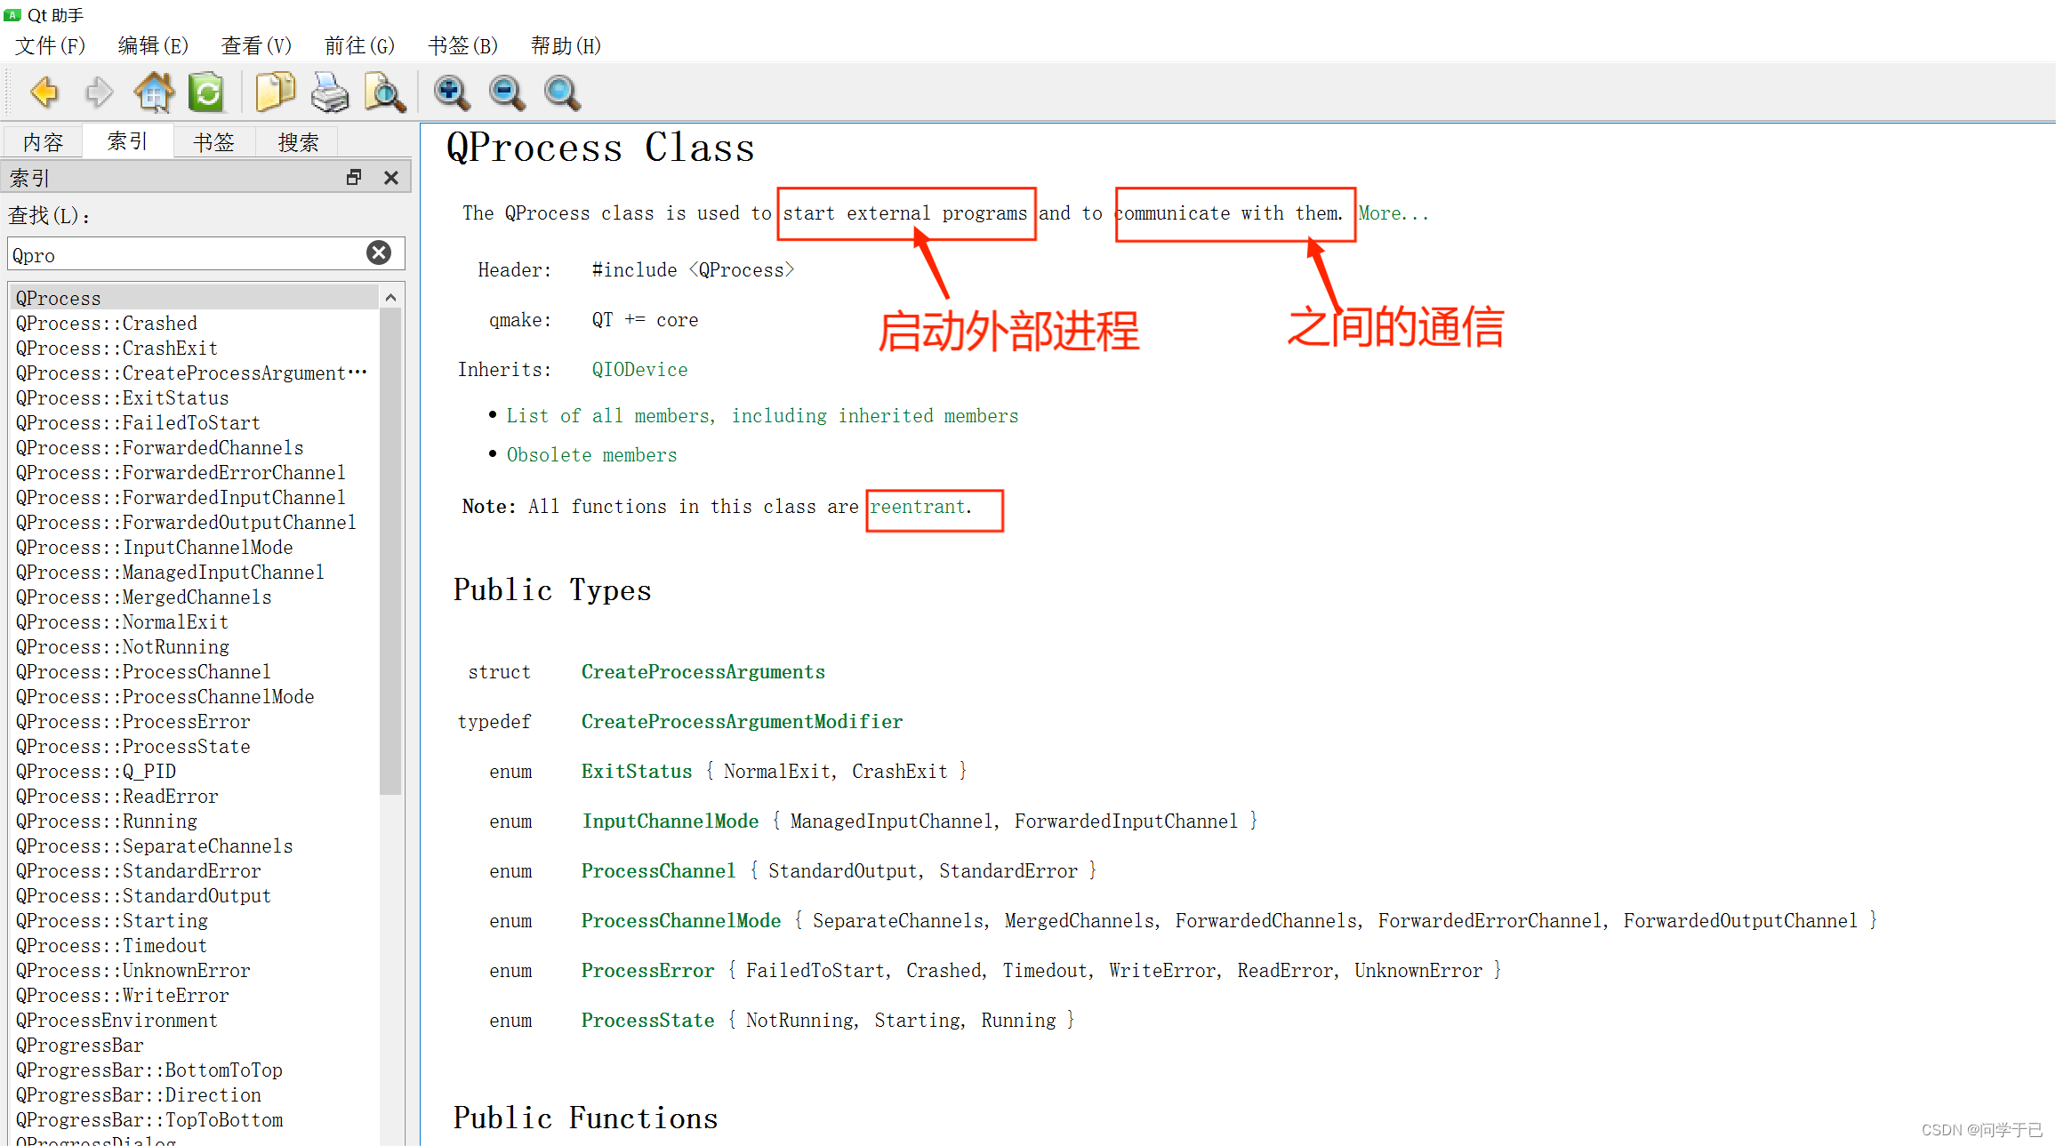2056x1146 pixels.
Task: Zoom out of the documentation page
Action: [507, 92]
